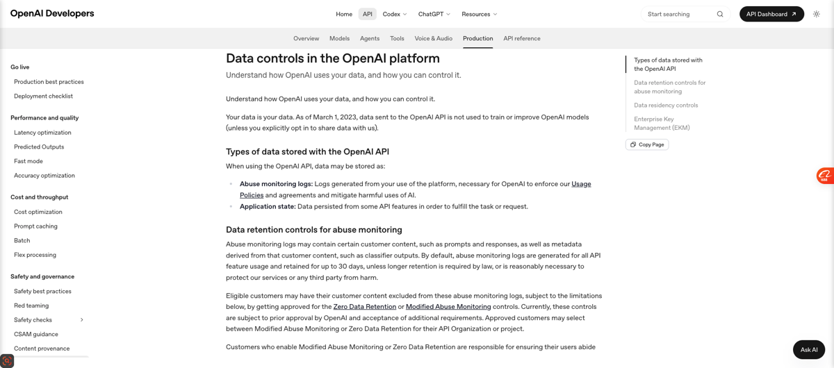
Task: Toggle the light/dark theme sun icon
Action: (817, 14)
